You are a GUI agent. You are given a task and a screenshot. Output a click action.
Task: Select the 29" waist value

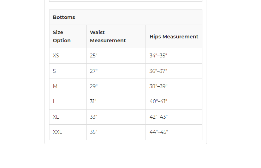[x=94, y=86]
